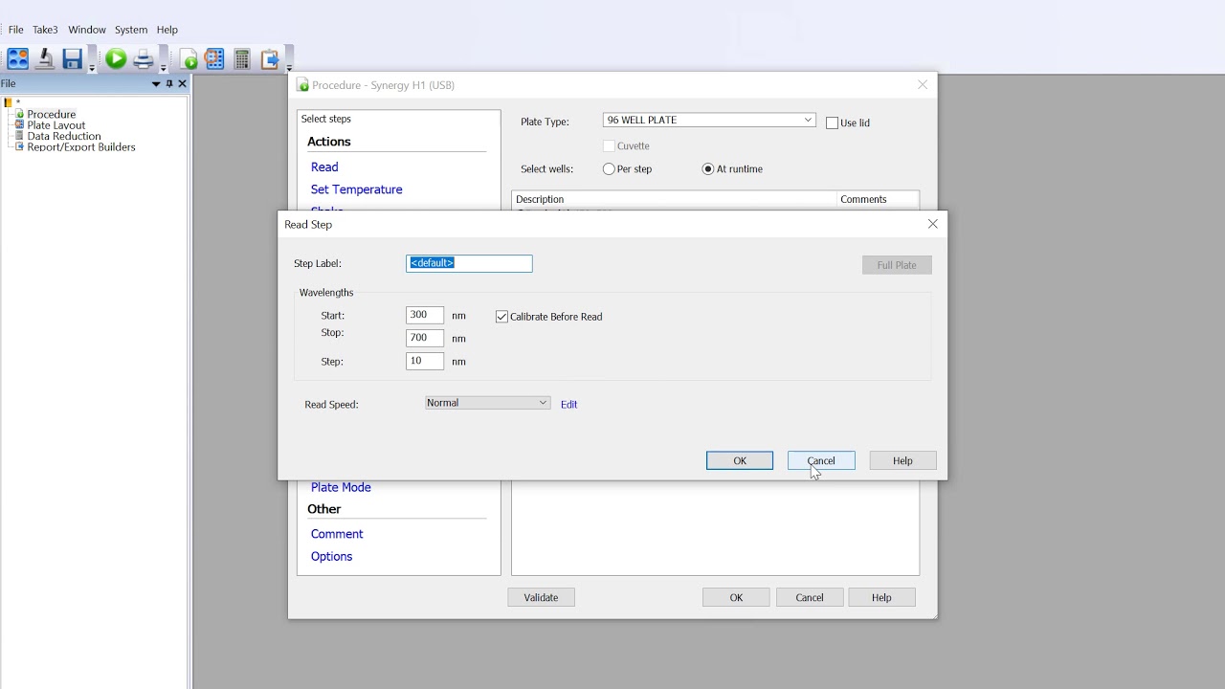Open the Read Speed dropdown
The image size is (1225, 689).
[x=543, y=403]
